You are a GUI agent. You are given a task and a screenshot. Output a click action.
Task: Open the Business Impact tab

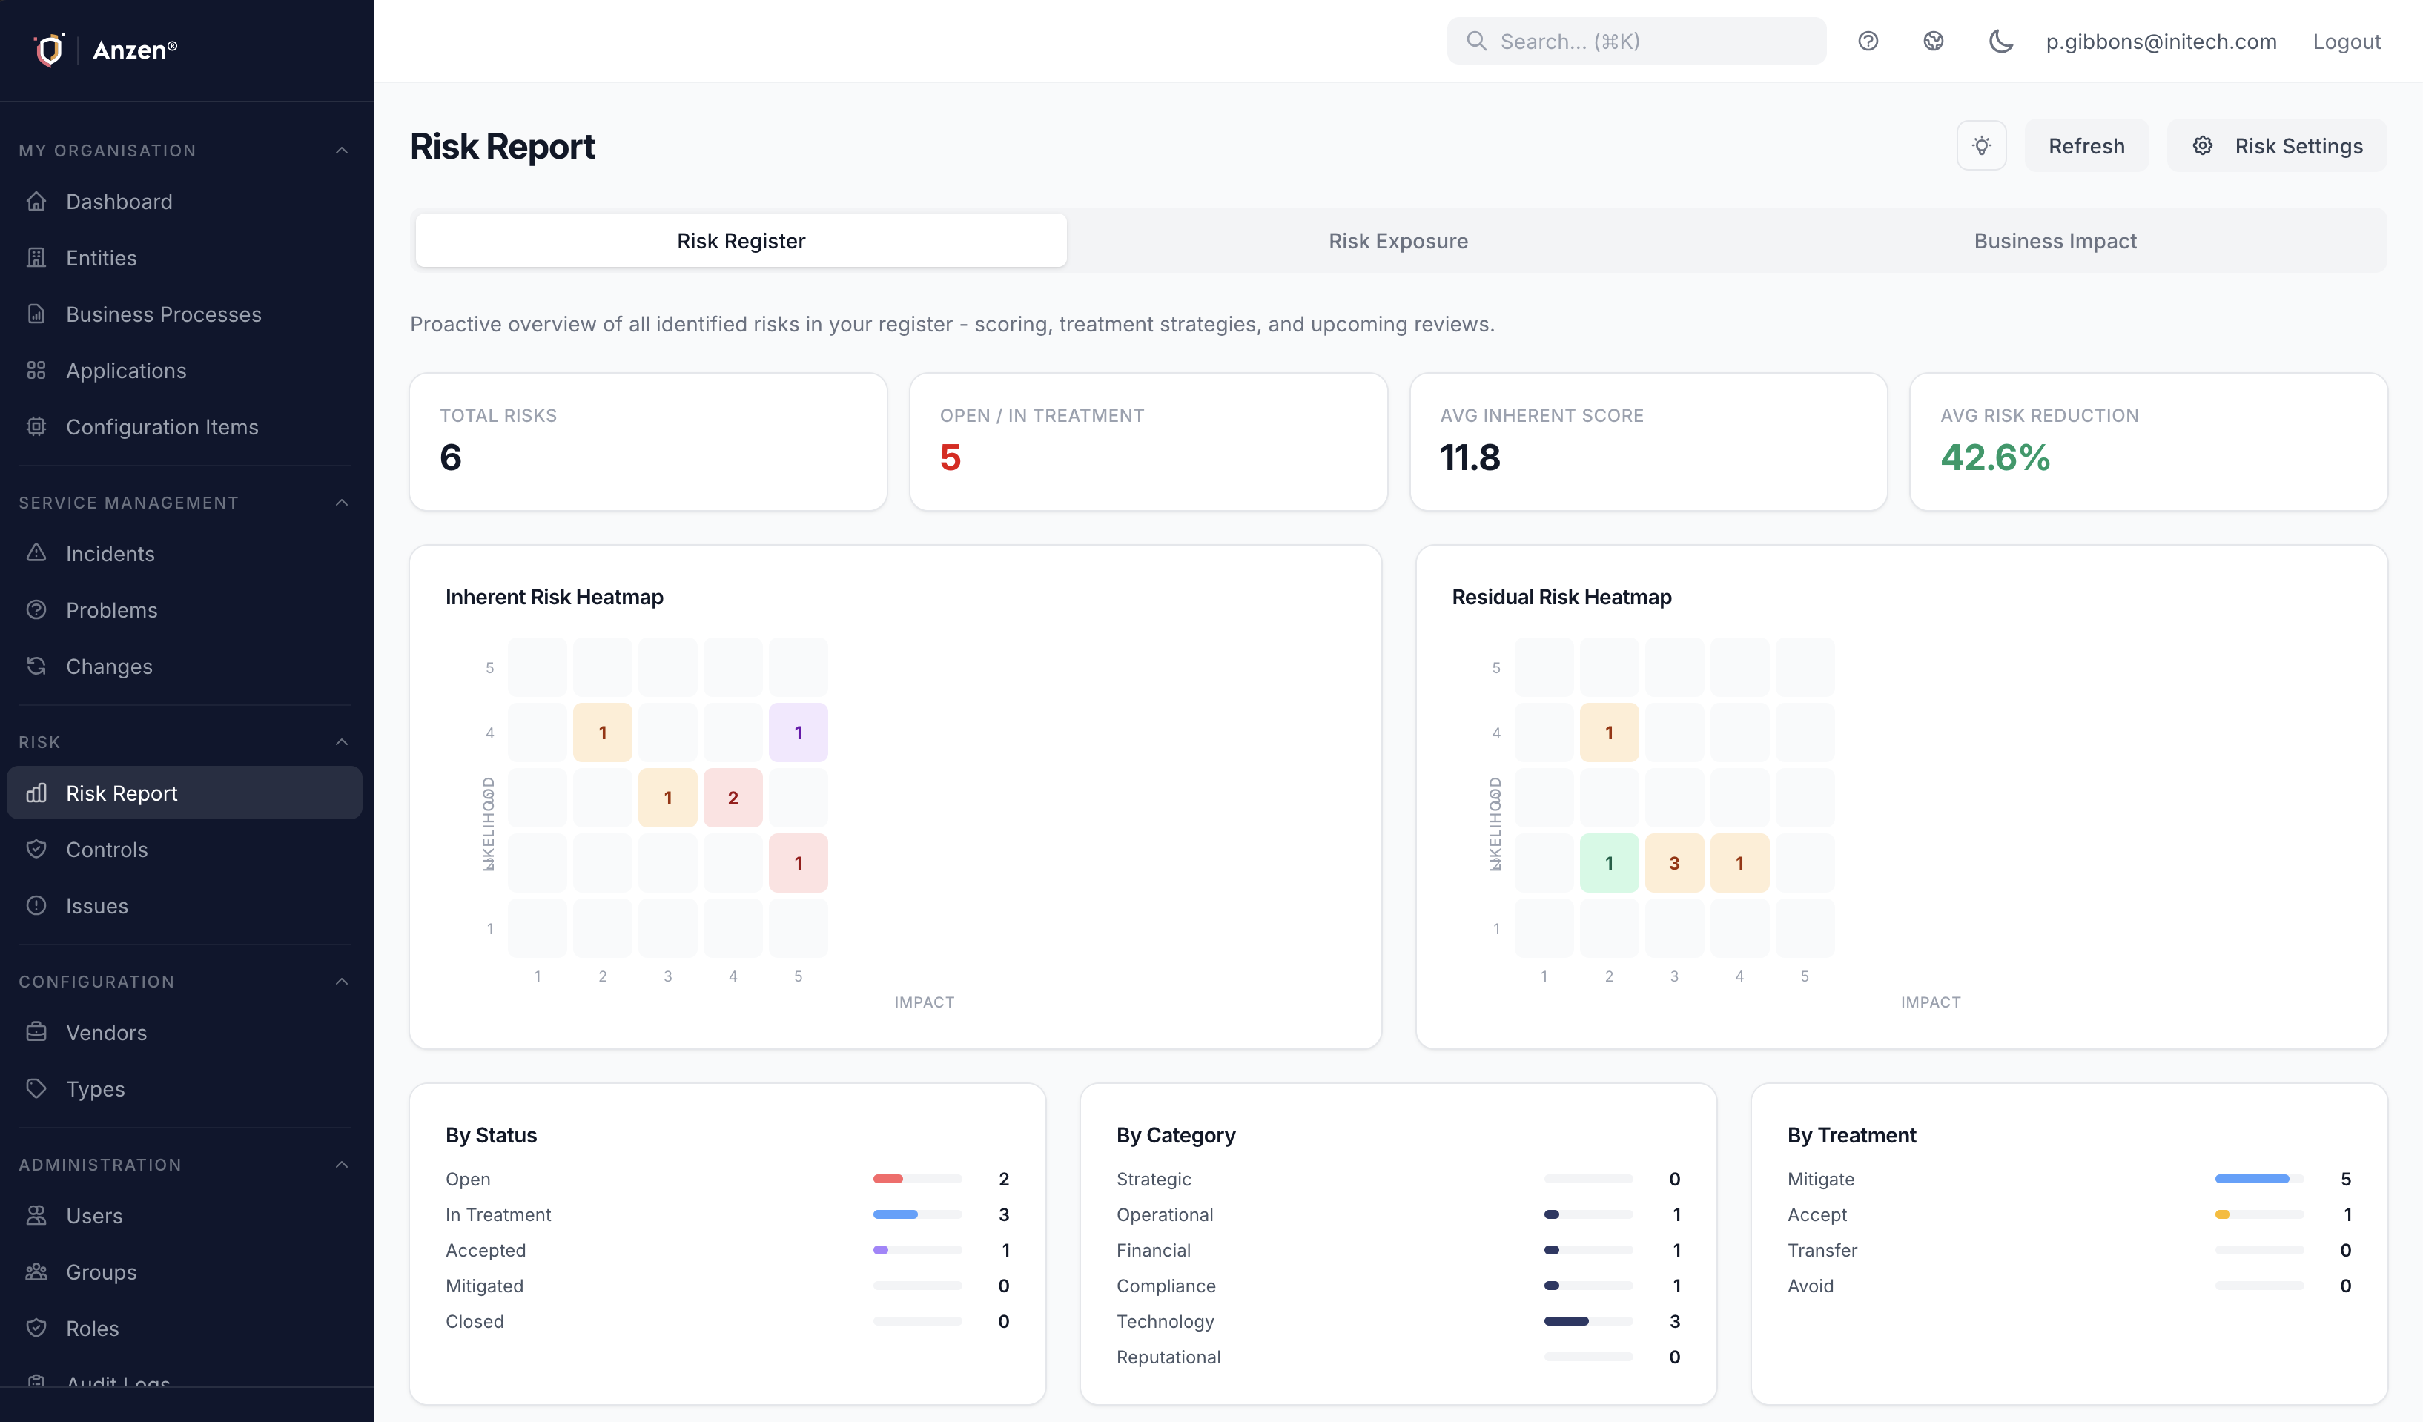point(2055,240)
